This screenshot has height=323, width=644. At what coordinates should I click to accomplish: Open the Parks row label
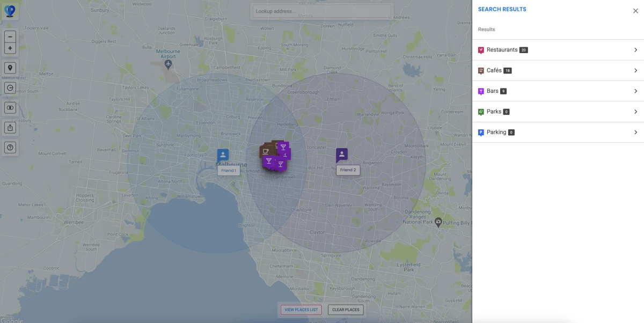(x=494, y=112)
